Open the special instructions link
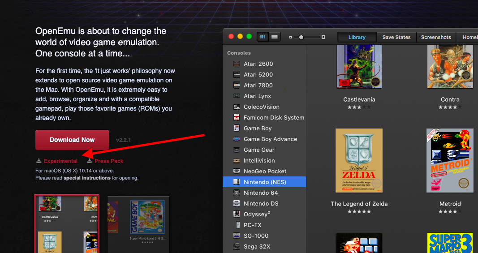Viewport: 478px width, 253px height. [87, 178]
